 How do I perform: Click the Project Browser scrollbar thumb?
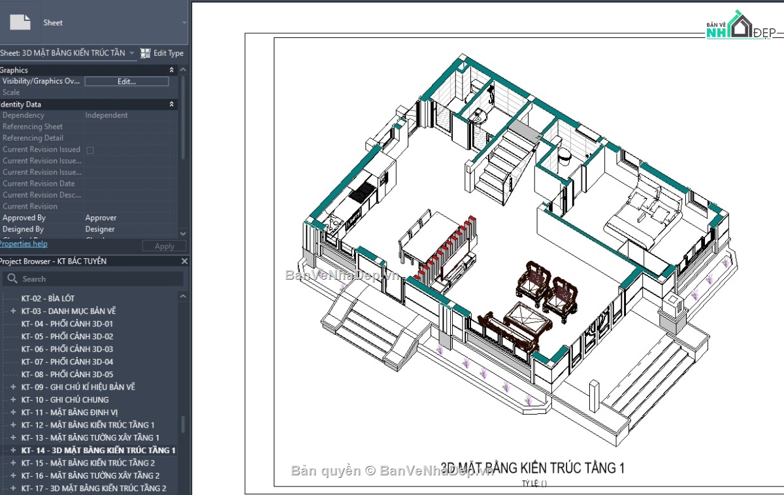(183, 424)
